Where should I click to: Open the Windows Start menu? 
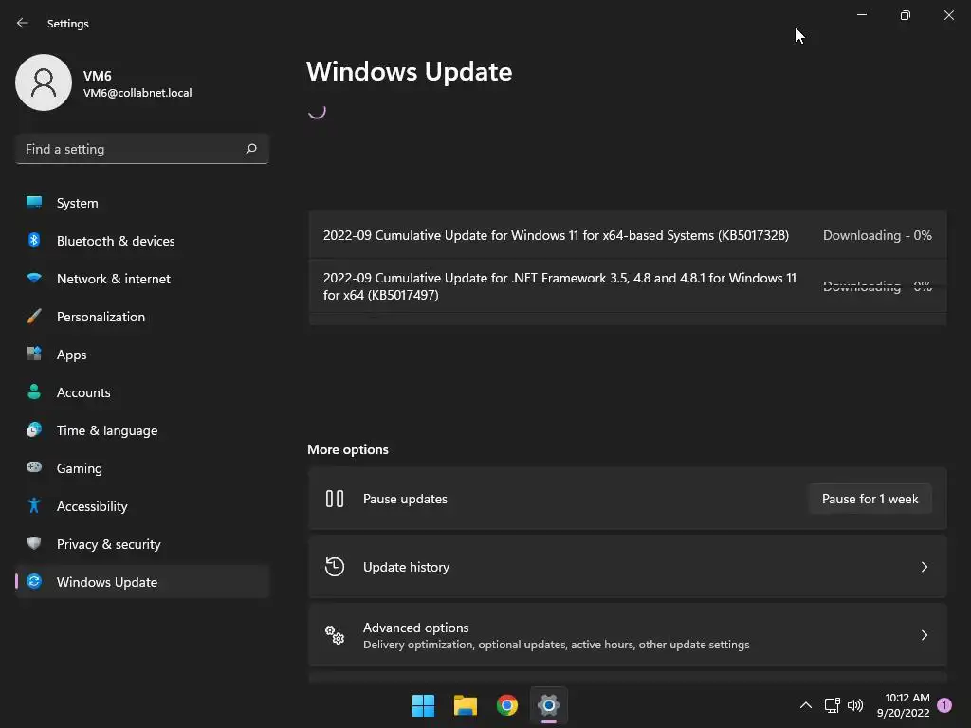point(424,705)
